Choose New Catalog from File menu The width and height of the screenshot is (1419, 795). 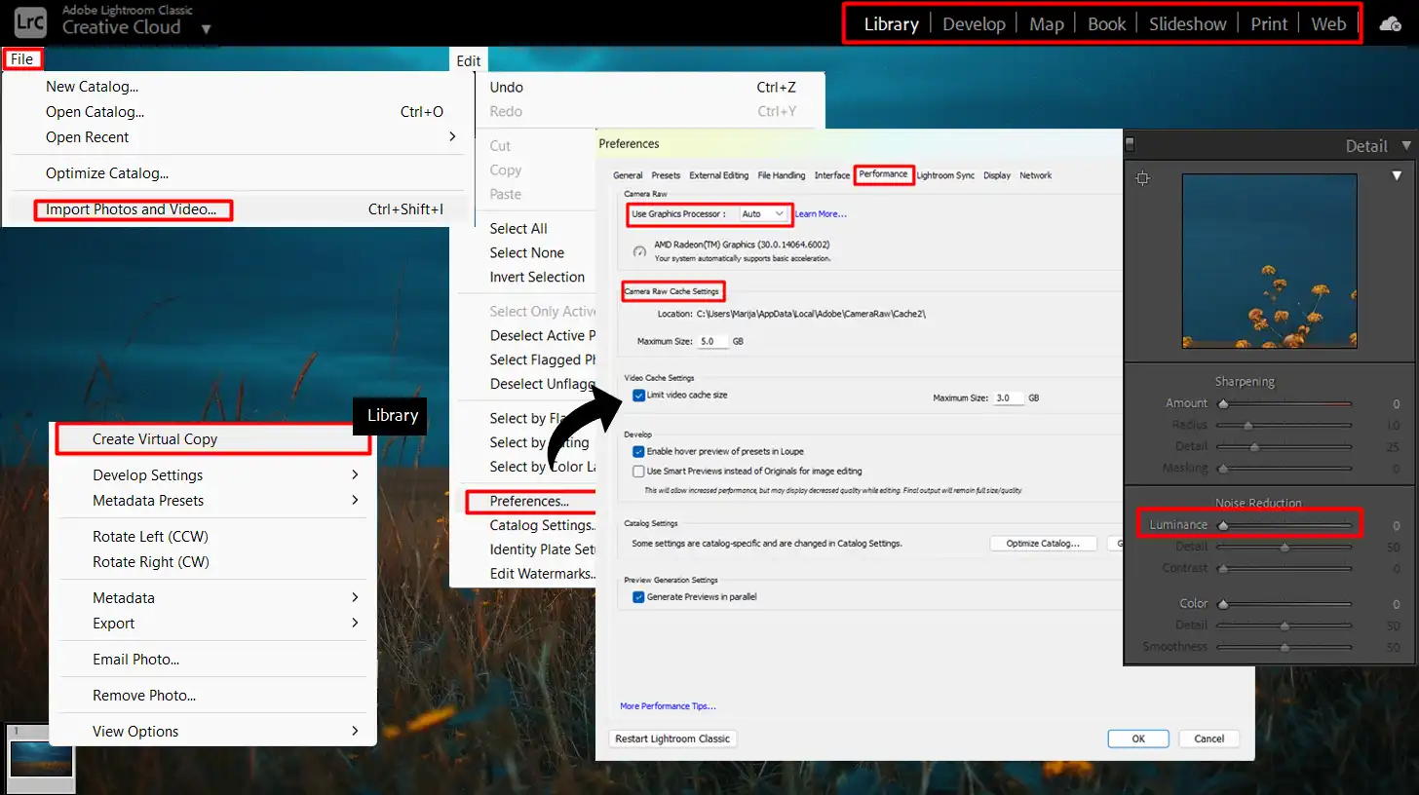tap(92, 87)
